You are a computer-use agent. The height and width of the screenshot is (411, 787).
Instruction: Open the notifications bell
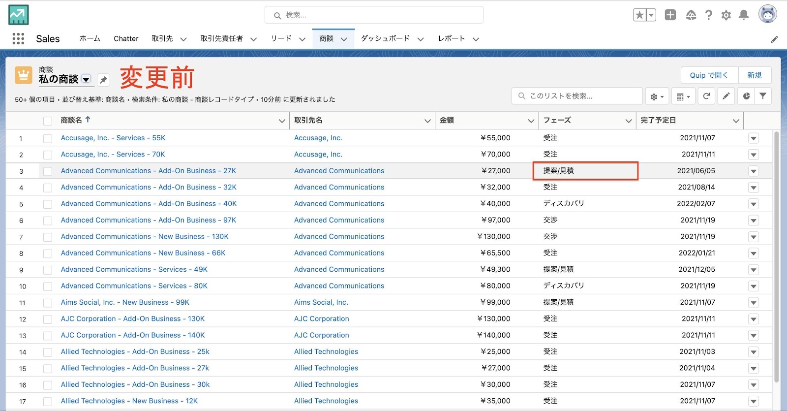(x=744, y=15)
